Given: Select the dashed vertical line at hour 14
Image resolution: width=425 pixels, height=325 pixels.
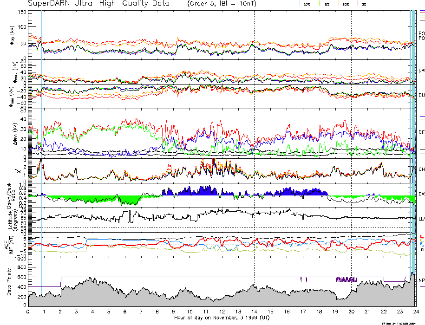Looking at the screenshot, I should 255,139.
